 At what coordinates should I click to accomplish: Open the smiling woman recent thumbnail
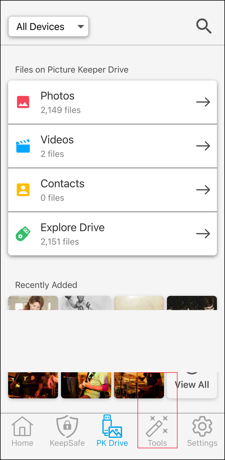click(x=33, y=303)
